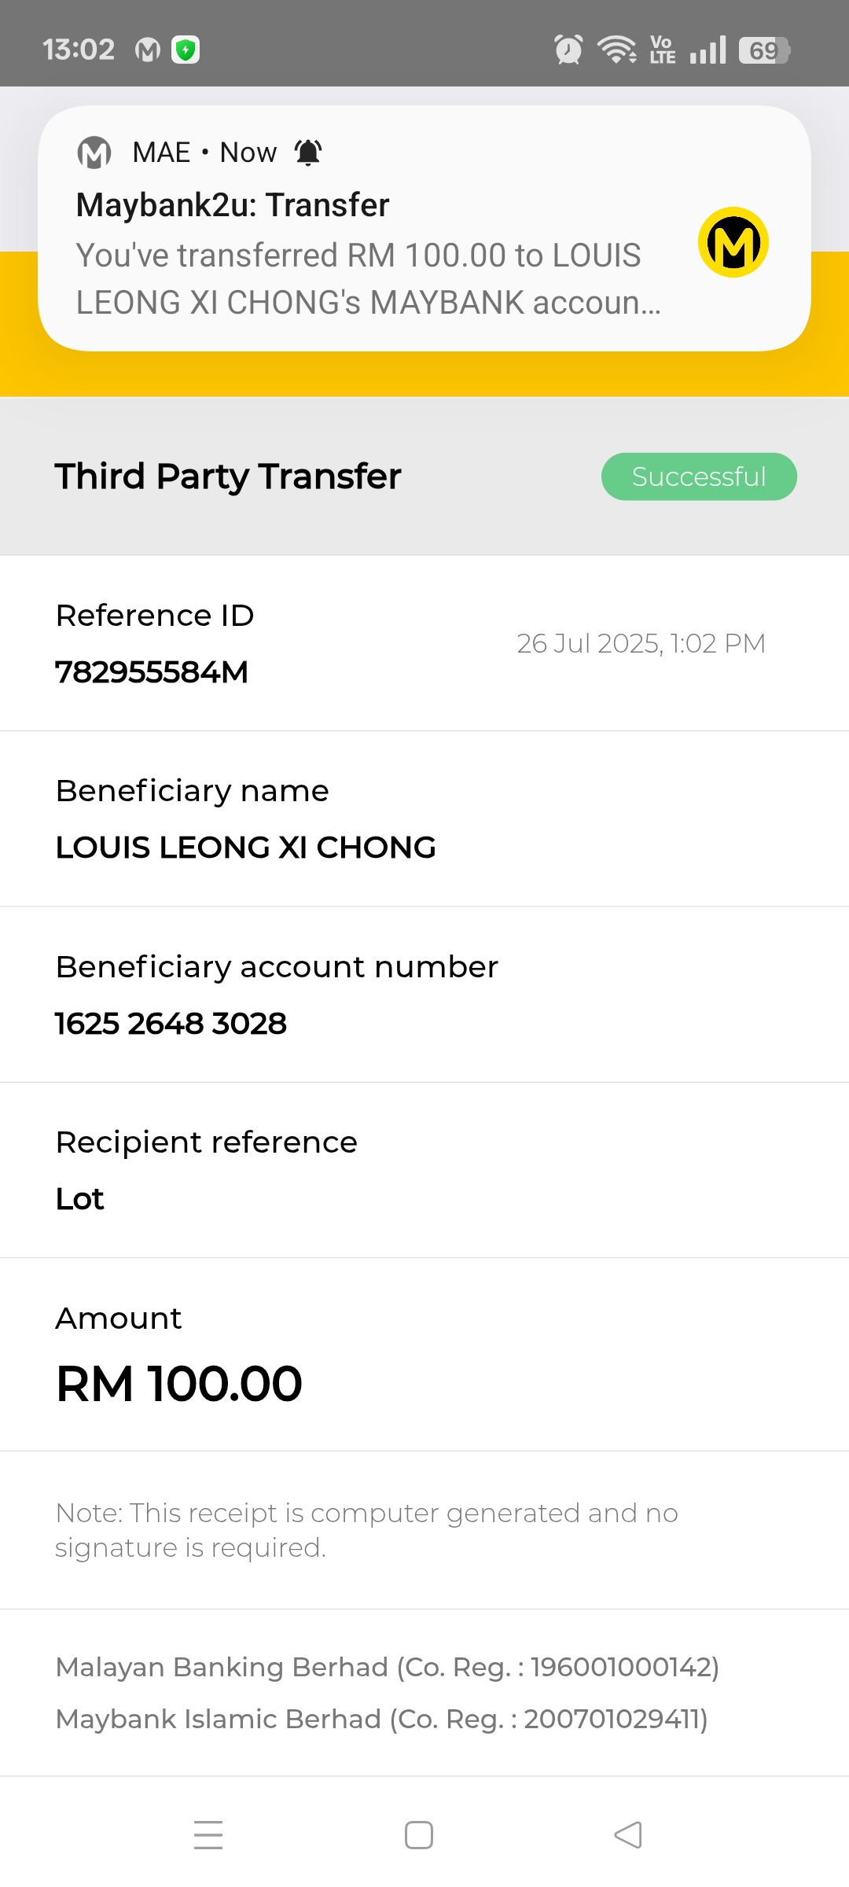The height and width of the screenshot is (1887, 849).
Task: Open recent apps from the navigation bar
Action: (x=208, y=1835)
